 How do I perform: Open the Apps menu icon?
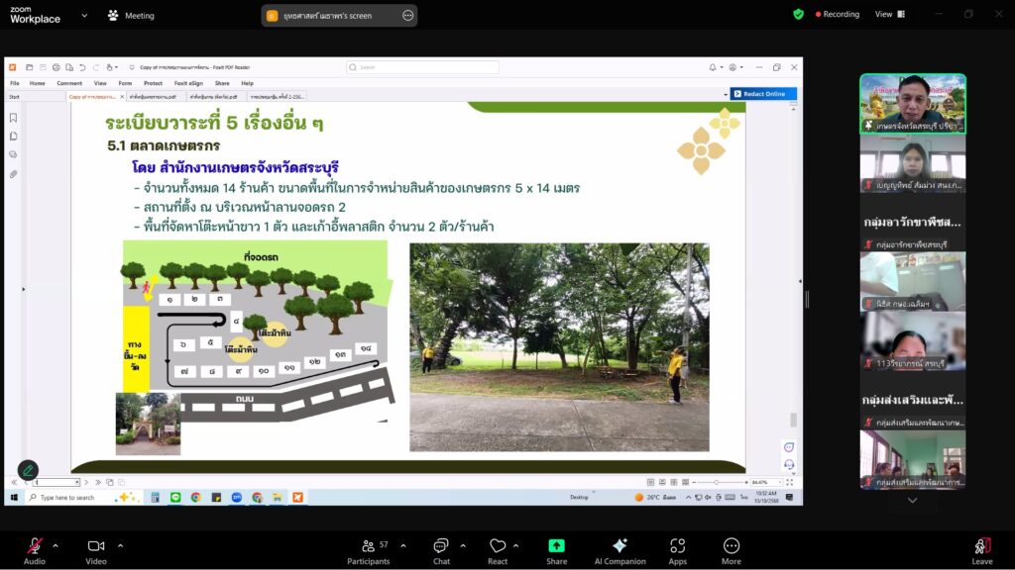coord(677,545)
